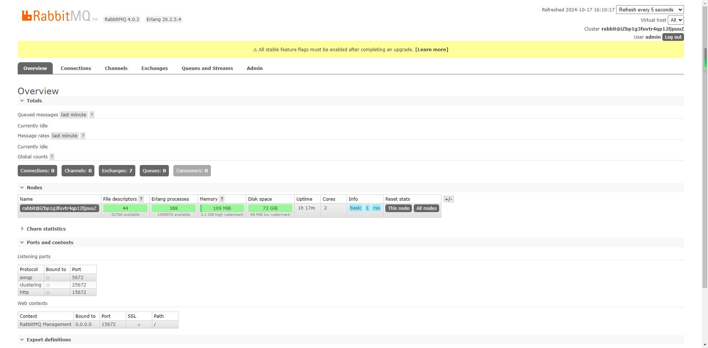The width and height of the screenshot is (708, 348).
Task: Open help for File descriptors column
Action: 141,199
